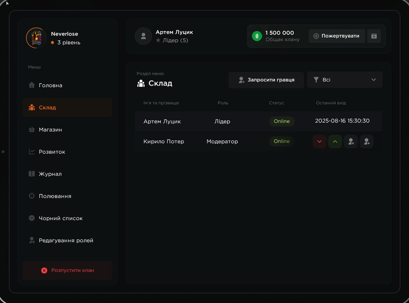
Task: Click the Neverlose clan name
Action: 64,34
